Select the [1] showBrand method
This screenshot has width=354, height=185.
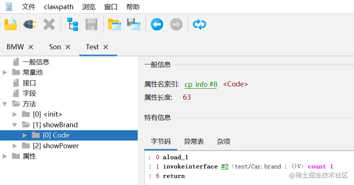[x=55, y=125]
